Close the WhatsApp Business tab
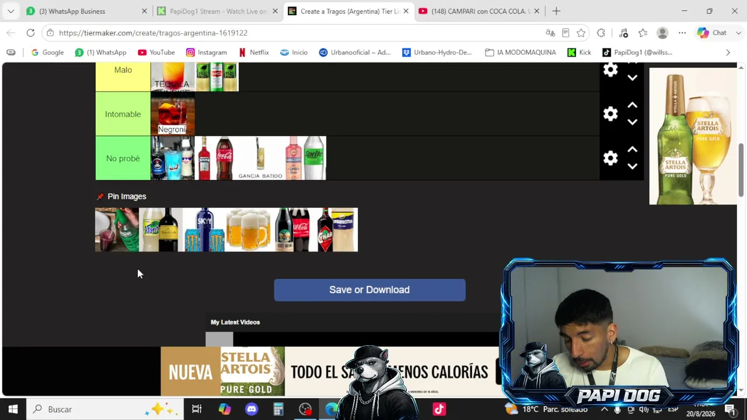The height and width of the screenshot is (420, 747). pos(144,11)
